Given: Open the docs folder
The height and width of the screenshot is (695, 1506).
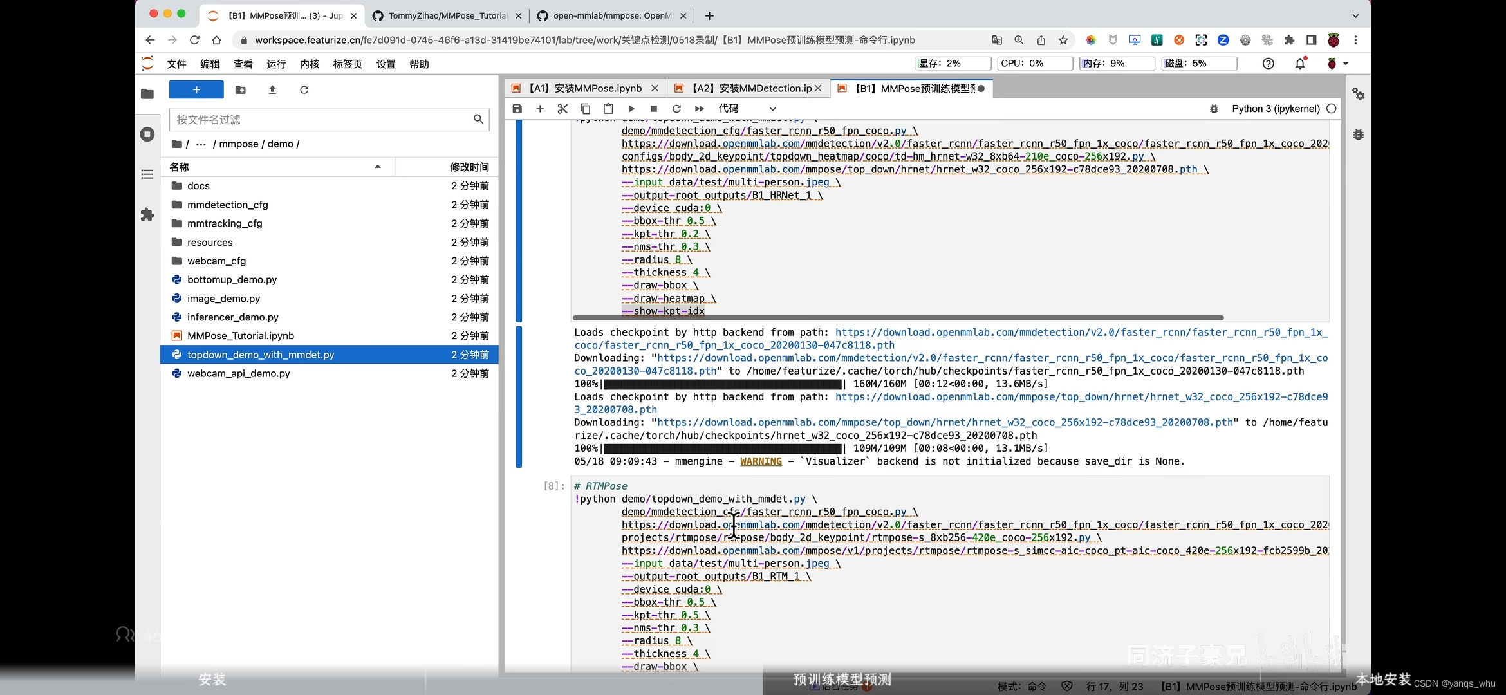Looking at the screenshot, I should pos(329,186).
